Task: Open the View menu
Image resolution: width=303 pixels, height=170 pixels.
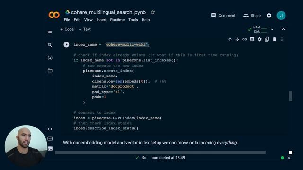Action: pos(89,20)
